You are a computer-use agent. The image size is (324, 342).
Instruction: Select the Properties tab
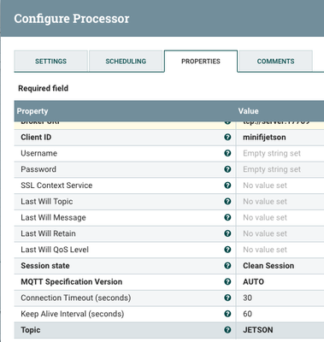point(201,62)
